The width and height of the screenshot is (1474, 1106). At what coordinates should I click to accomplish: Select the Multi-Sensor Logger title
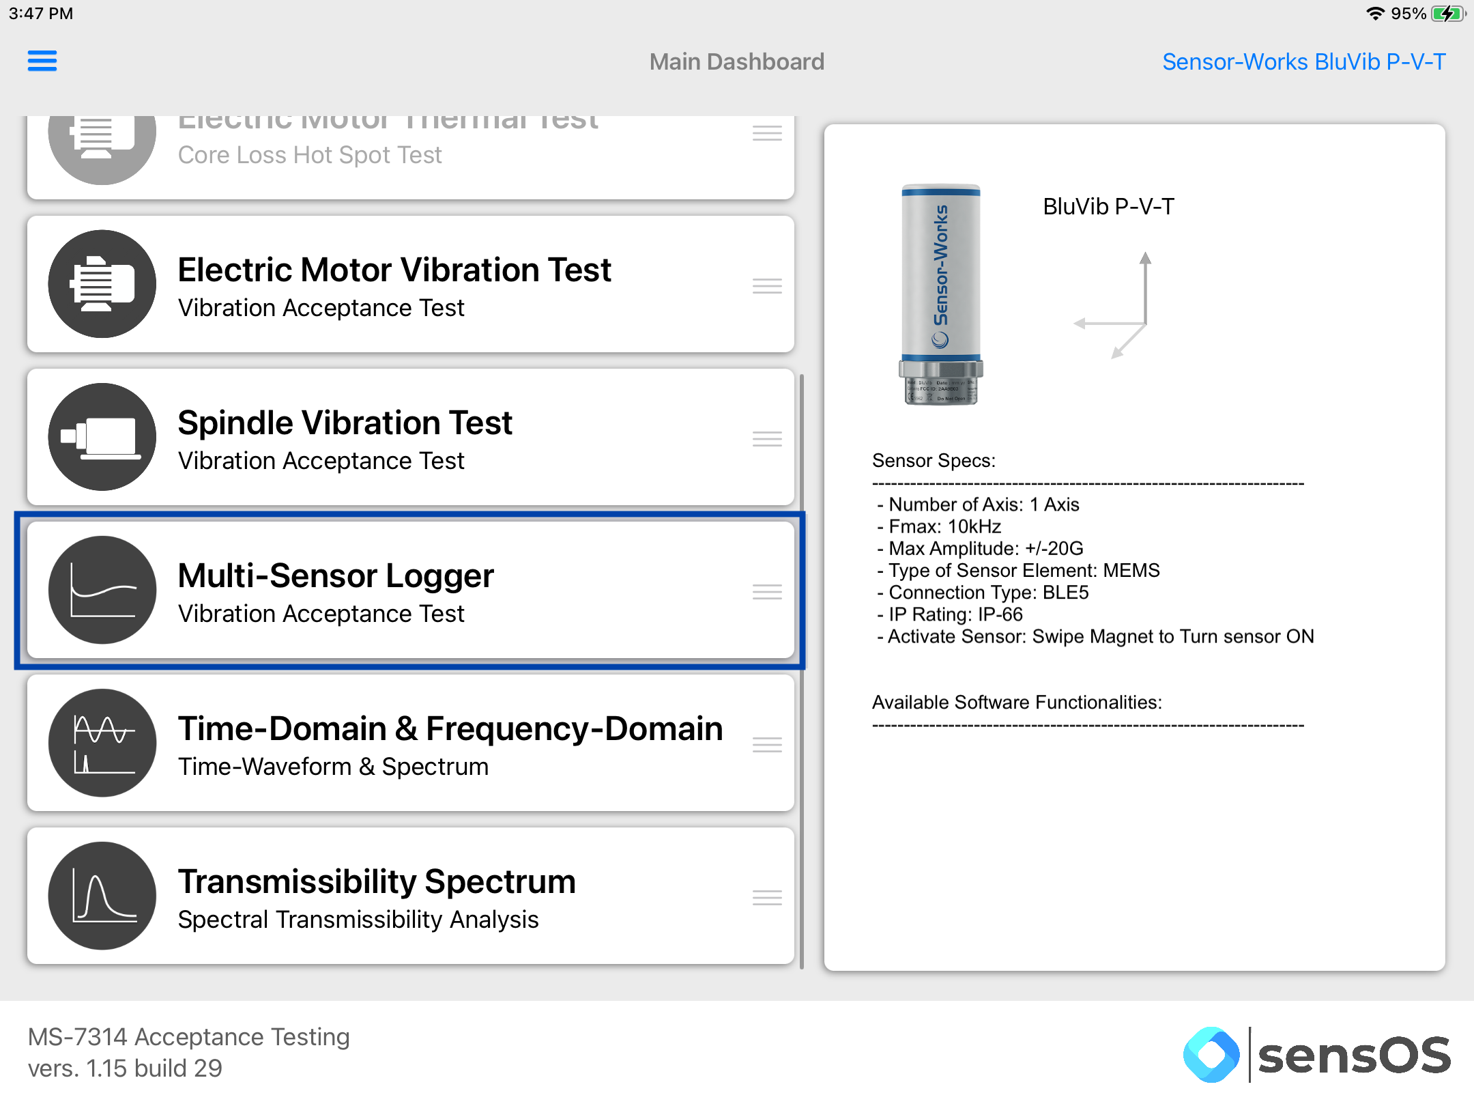point(336,576)
